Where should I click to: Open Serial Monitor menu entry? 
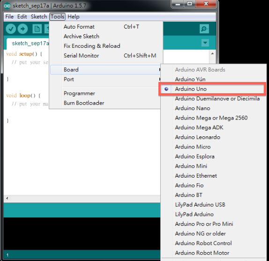[106, 56]
